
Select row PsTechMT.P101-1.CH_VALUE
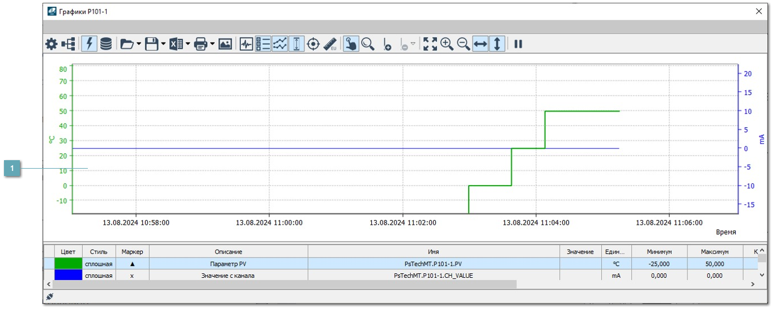coord(433,276)
